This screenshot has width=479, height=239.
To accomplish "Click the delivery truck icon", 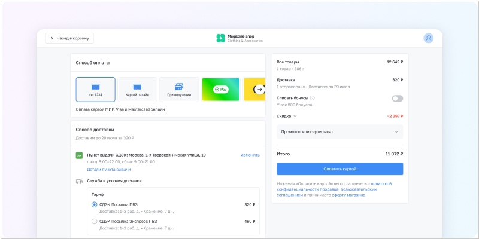I will click(79, 181).
